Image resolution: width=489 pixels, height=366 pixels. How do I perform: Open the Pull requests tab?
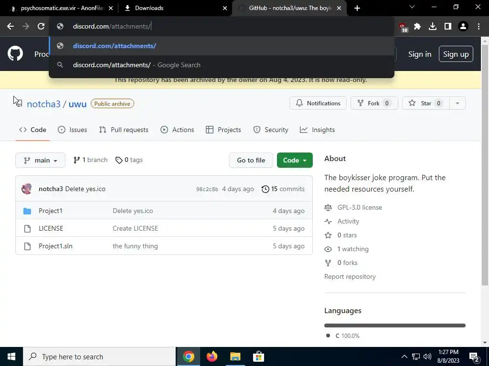pos(124,130)
